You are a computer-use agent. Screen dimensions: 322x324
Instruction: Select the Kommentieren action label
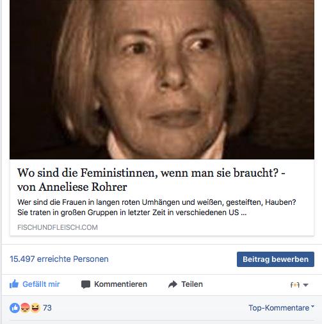pos(120,284)
